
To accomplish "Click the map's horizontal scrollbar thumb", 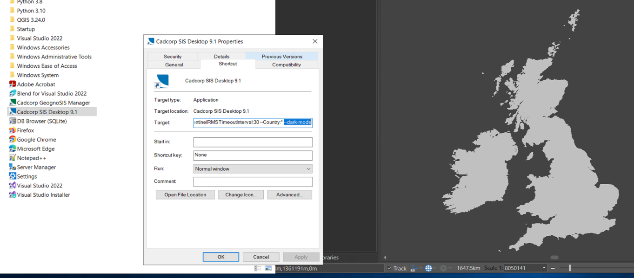I will click(554, 258).
